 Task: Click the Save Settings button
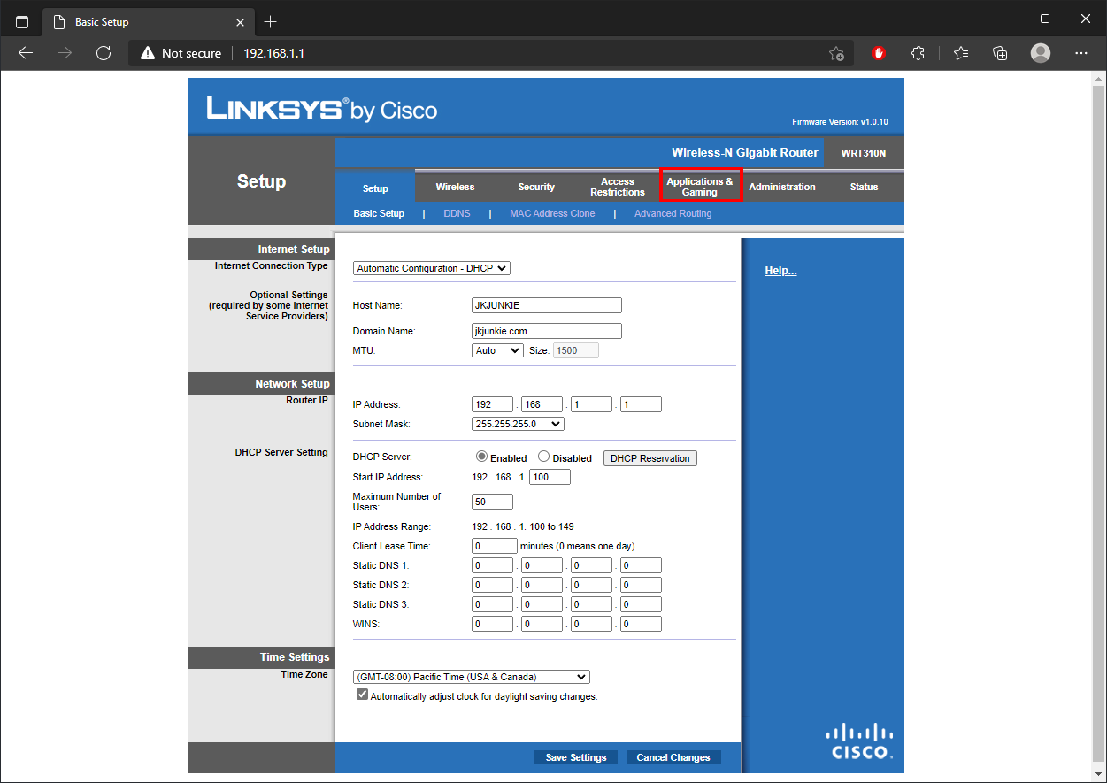(576, 757)
